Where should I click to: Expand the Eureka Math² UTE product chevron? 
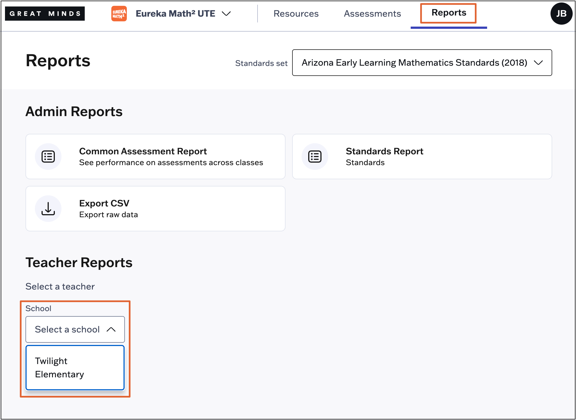pyautogui.click(x=227, y=14)
